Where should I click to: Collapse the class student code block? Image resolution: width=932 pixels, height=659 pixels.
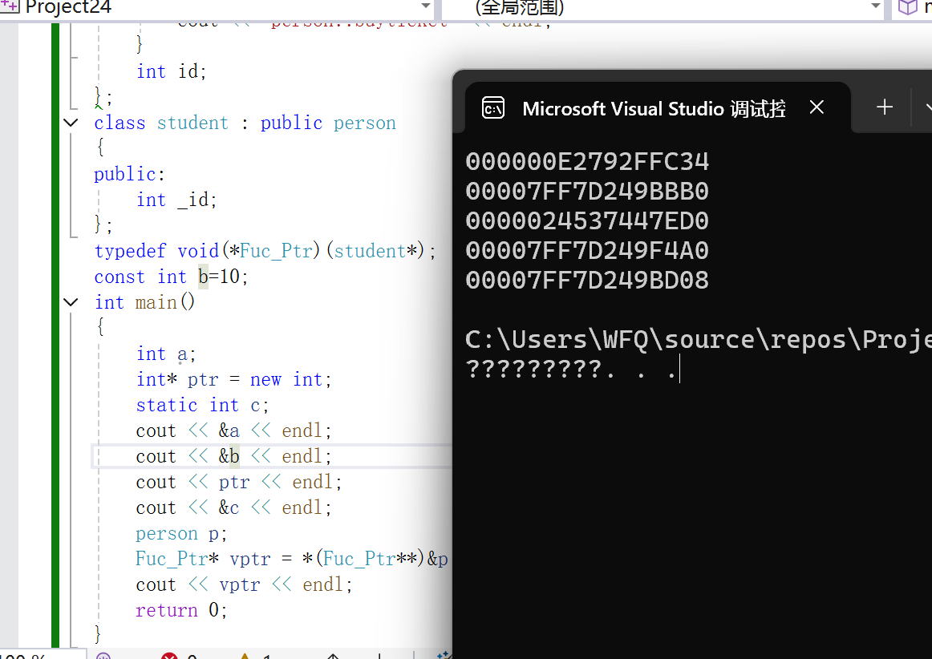71,123
